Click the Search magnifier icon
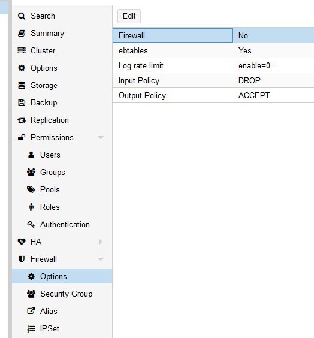Image resolution: width=314 pixels, height=338 pixels. point(22,16)
